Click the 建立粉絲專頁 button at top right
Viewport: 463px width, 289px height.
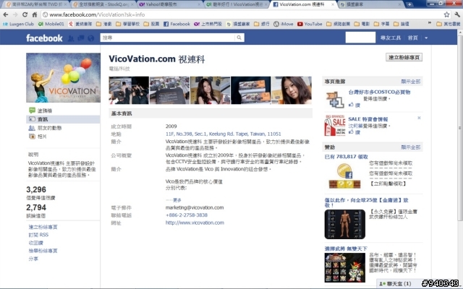coord(404,57)
